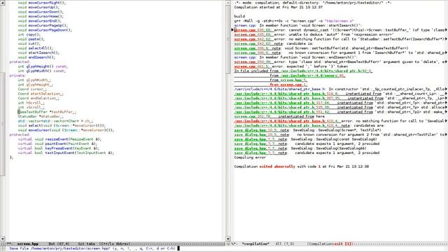Click the 'void endIsearch();' declaration
This screenshot has width=448, height=252.
pyautogui.click(x=36, y=57)
